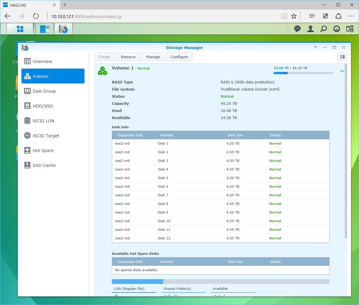Viewport: 359px width, 305px height.
Task: Refresh the browser page
Action: [36, 16]
